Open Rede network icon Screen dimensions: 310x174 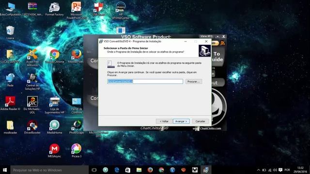10,80
